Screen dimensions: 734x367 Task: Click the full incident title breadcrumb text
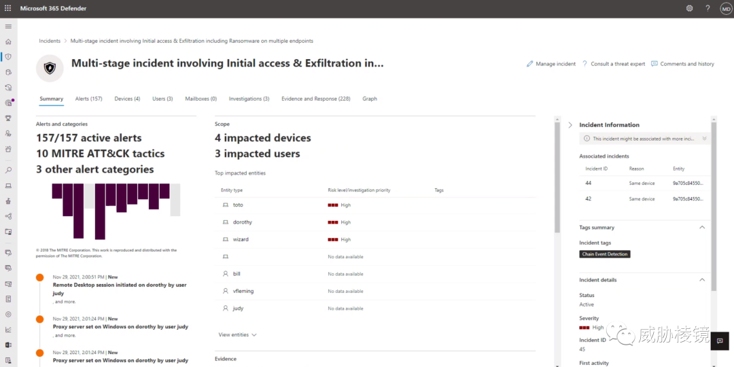click(192, 41)
